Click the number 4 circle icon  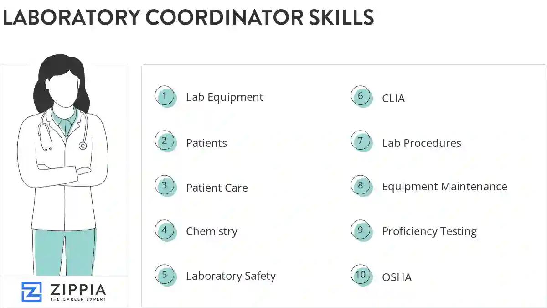[165, 230]
